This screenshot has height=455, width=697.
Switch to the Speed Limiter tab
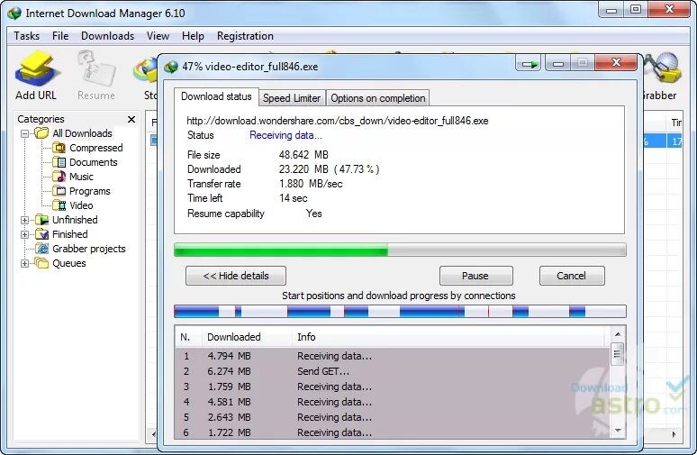(x=292, y=98)
